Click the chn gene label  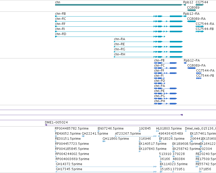[x=58, y=2]
